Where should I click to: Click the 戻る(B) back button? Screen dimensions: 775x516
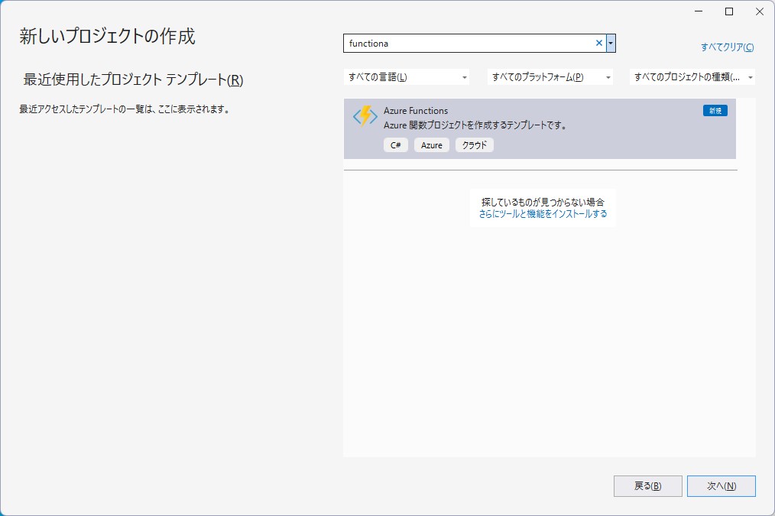(648, 486)
